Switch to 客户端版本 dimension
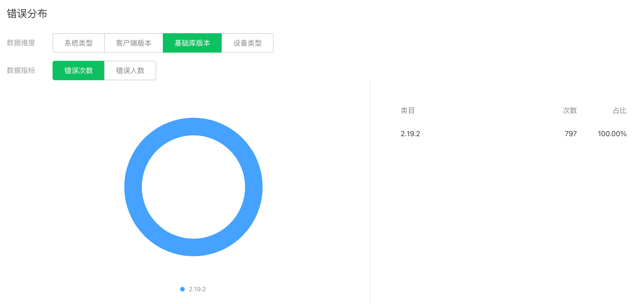Screen dimensions: 638x304 pos(133,43)
